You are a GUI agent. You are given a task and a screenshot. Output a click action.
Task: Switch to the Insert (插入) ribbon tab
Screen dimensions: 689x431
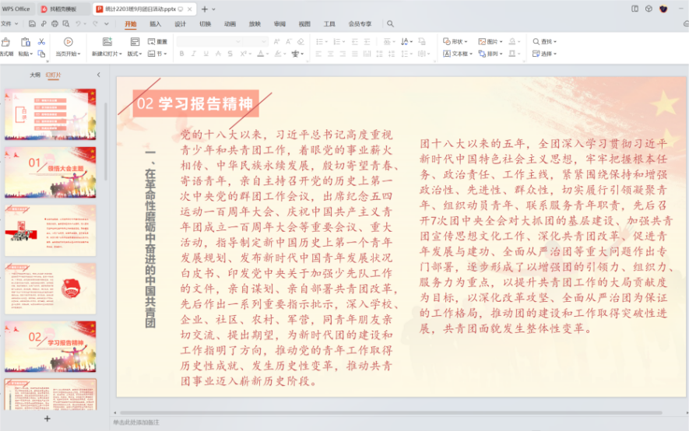click(156, 24)
